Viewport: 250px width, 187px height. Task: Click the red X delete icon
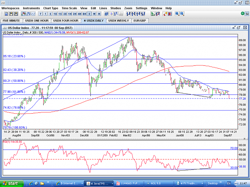(x=170, y=14)
